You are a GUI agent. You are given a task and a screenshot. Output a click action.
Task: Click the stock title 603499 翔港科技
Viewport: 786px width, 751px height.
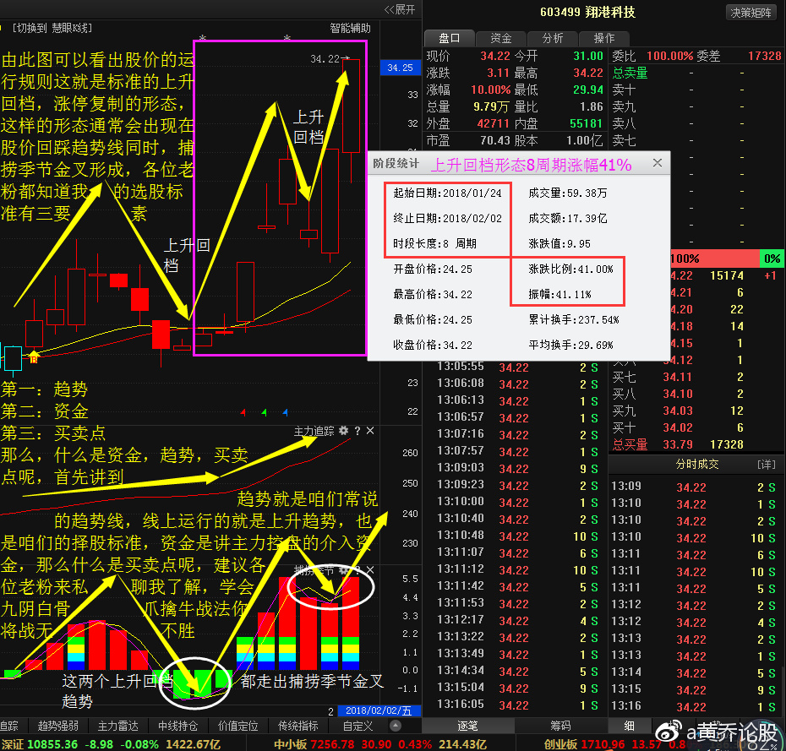coord(587,12)
